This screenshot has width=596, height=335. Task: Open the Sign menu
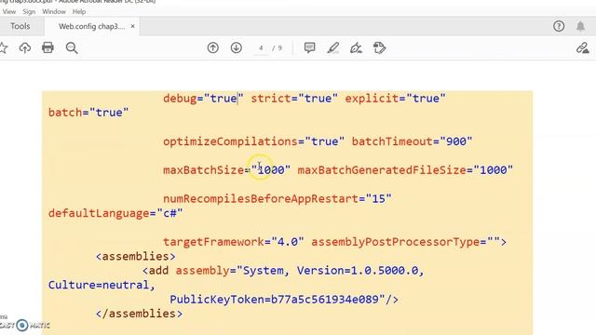[29, 12]
